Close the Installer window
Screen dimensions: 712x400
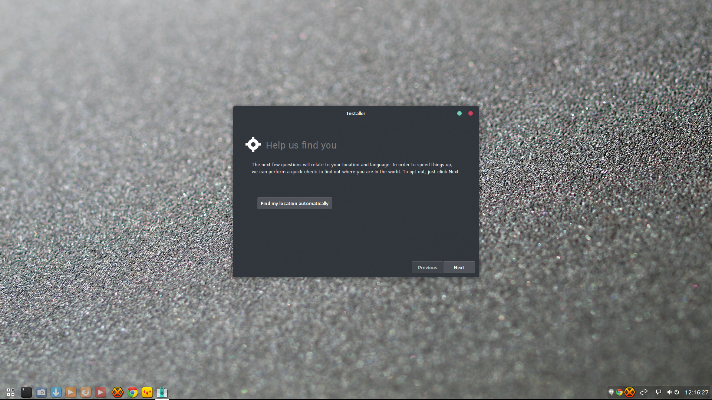[x=471, y=113]
